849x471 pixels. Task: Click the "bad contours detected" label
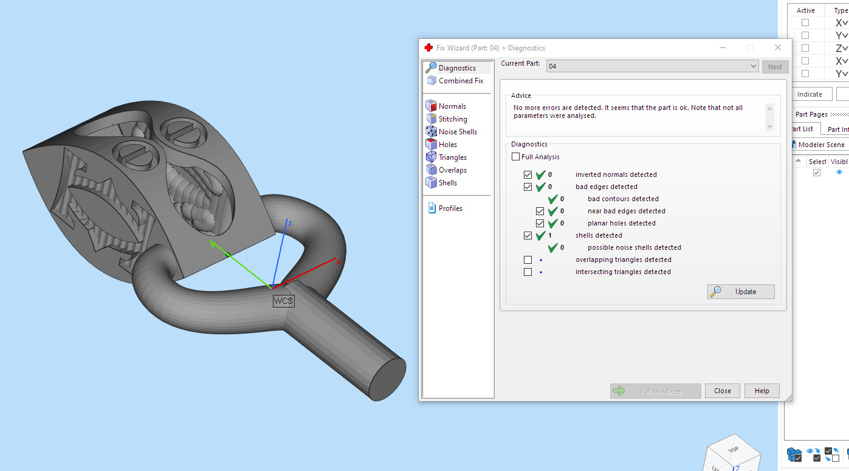[x=623, y=199]
